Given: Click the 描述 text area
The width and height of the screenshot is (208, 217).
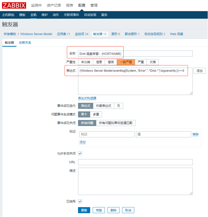Looking at the screenshot, I should (135, 181).
